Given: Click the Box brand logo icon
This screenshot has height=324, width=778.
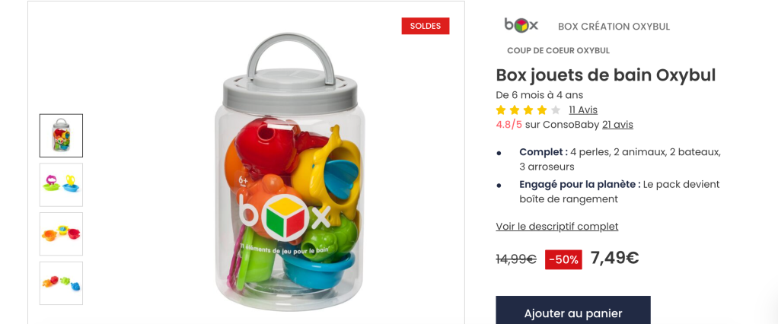Looking at the screenshot, I should [x=521, y=25].
